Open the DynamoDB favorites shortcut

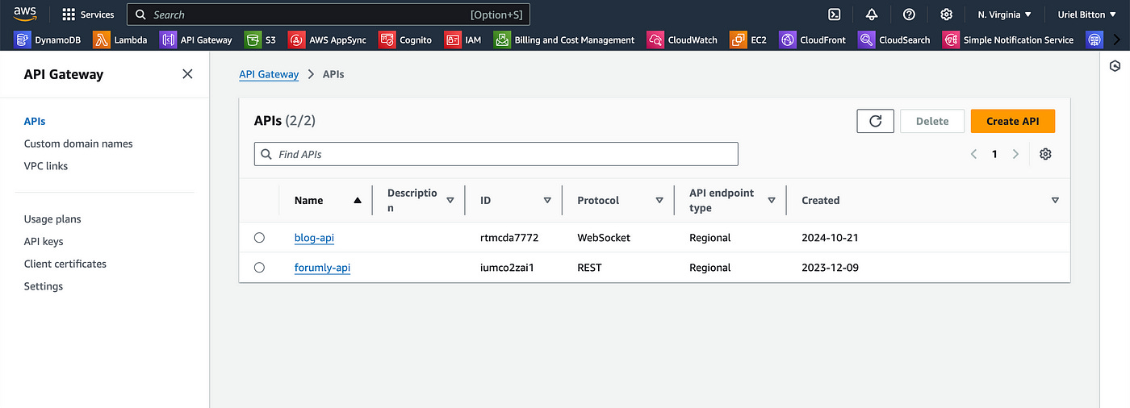(48, 40)
